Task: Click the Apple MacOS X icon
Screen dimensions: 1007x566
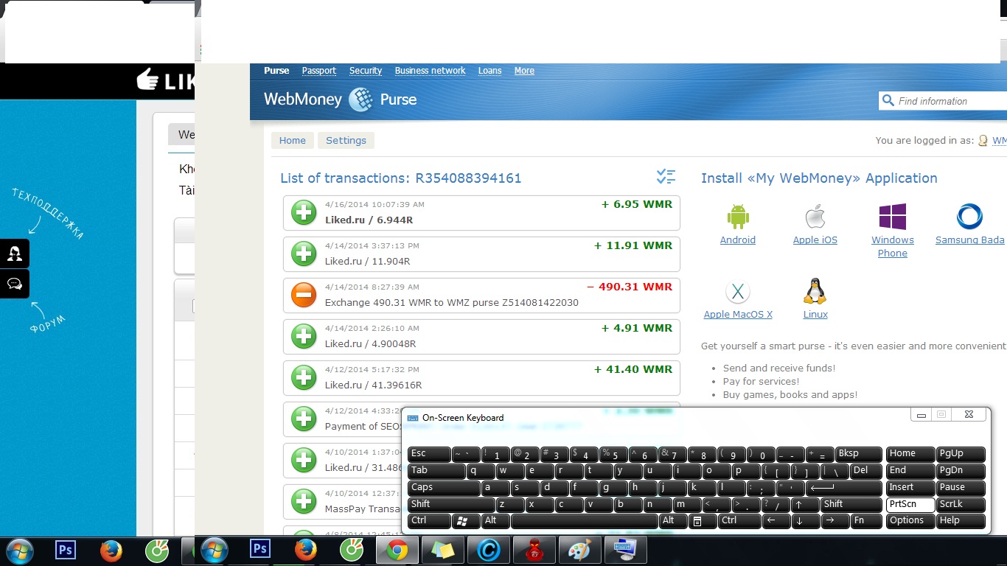Action: [x=738, y=292]
